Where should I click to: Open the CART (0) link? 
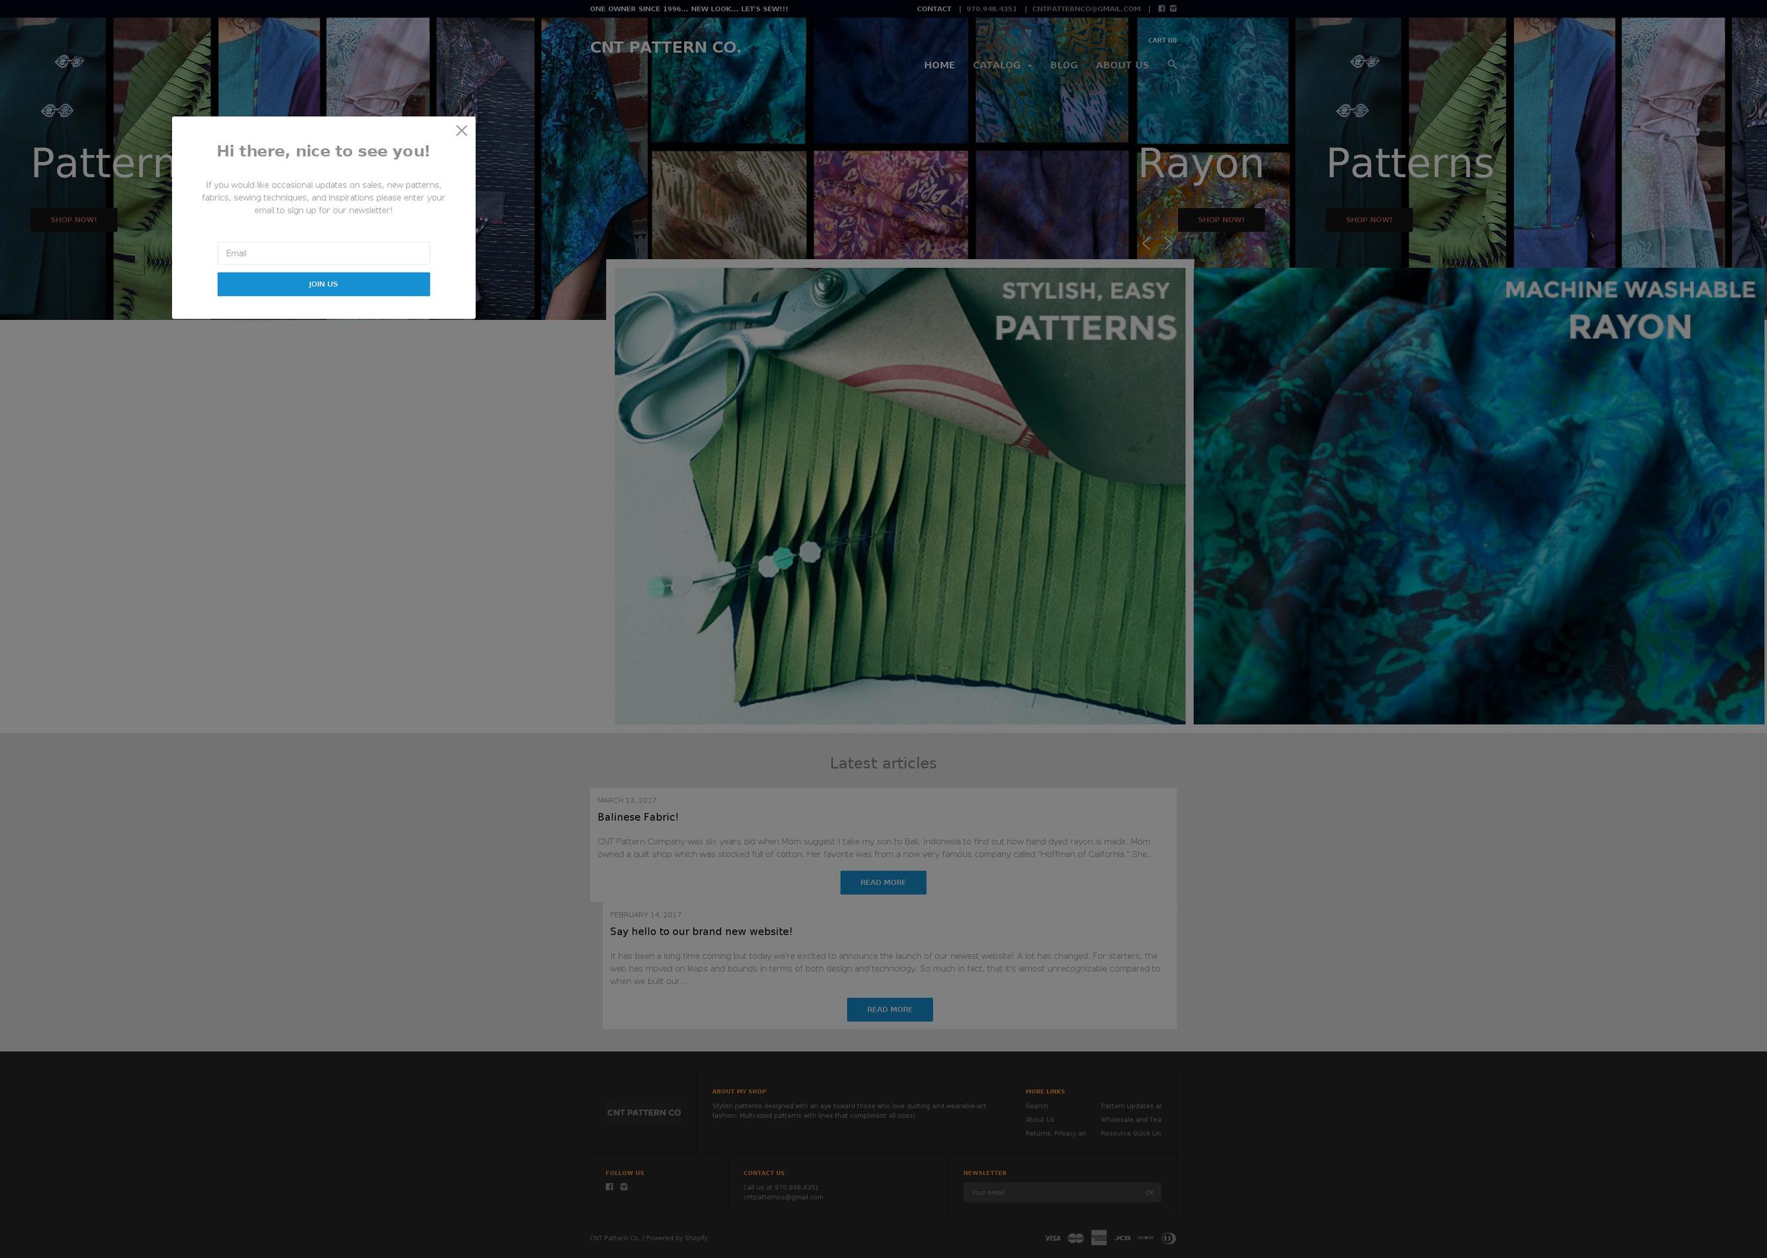tap(1162, 40)
